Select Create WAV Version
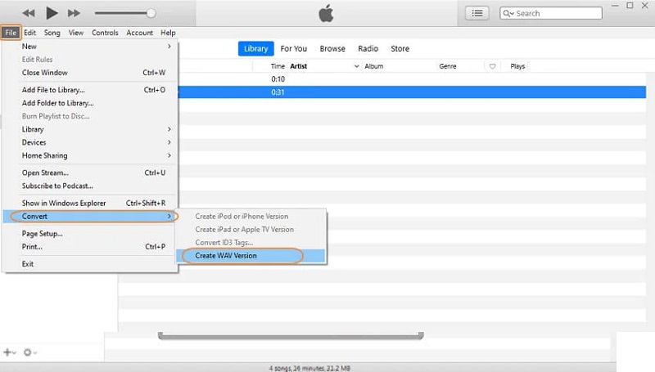655x372 pixels. (x=251, y=256)
